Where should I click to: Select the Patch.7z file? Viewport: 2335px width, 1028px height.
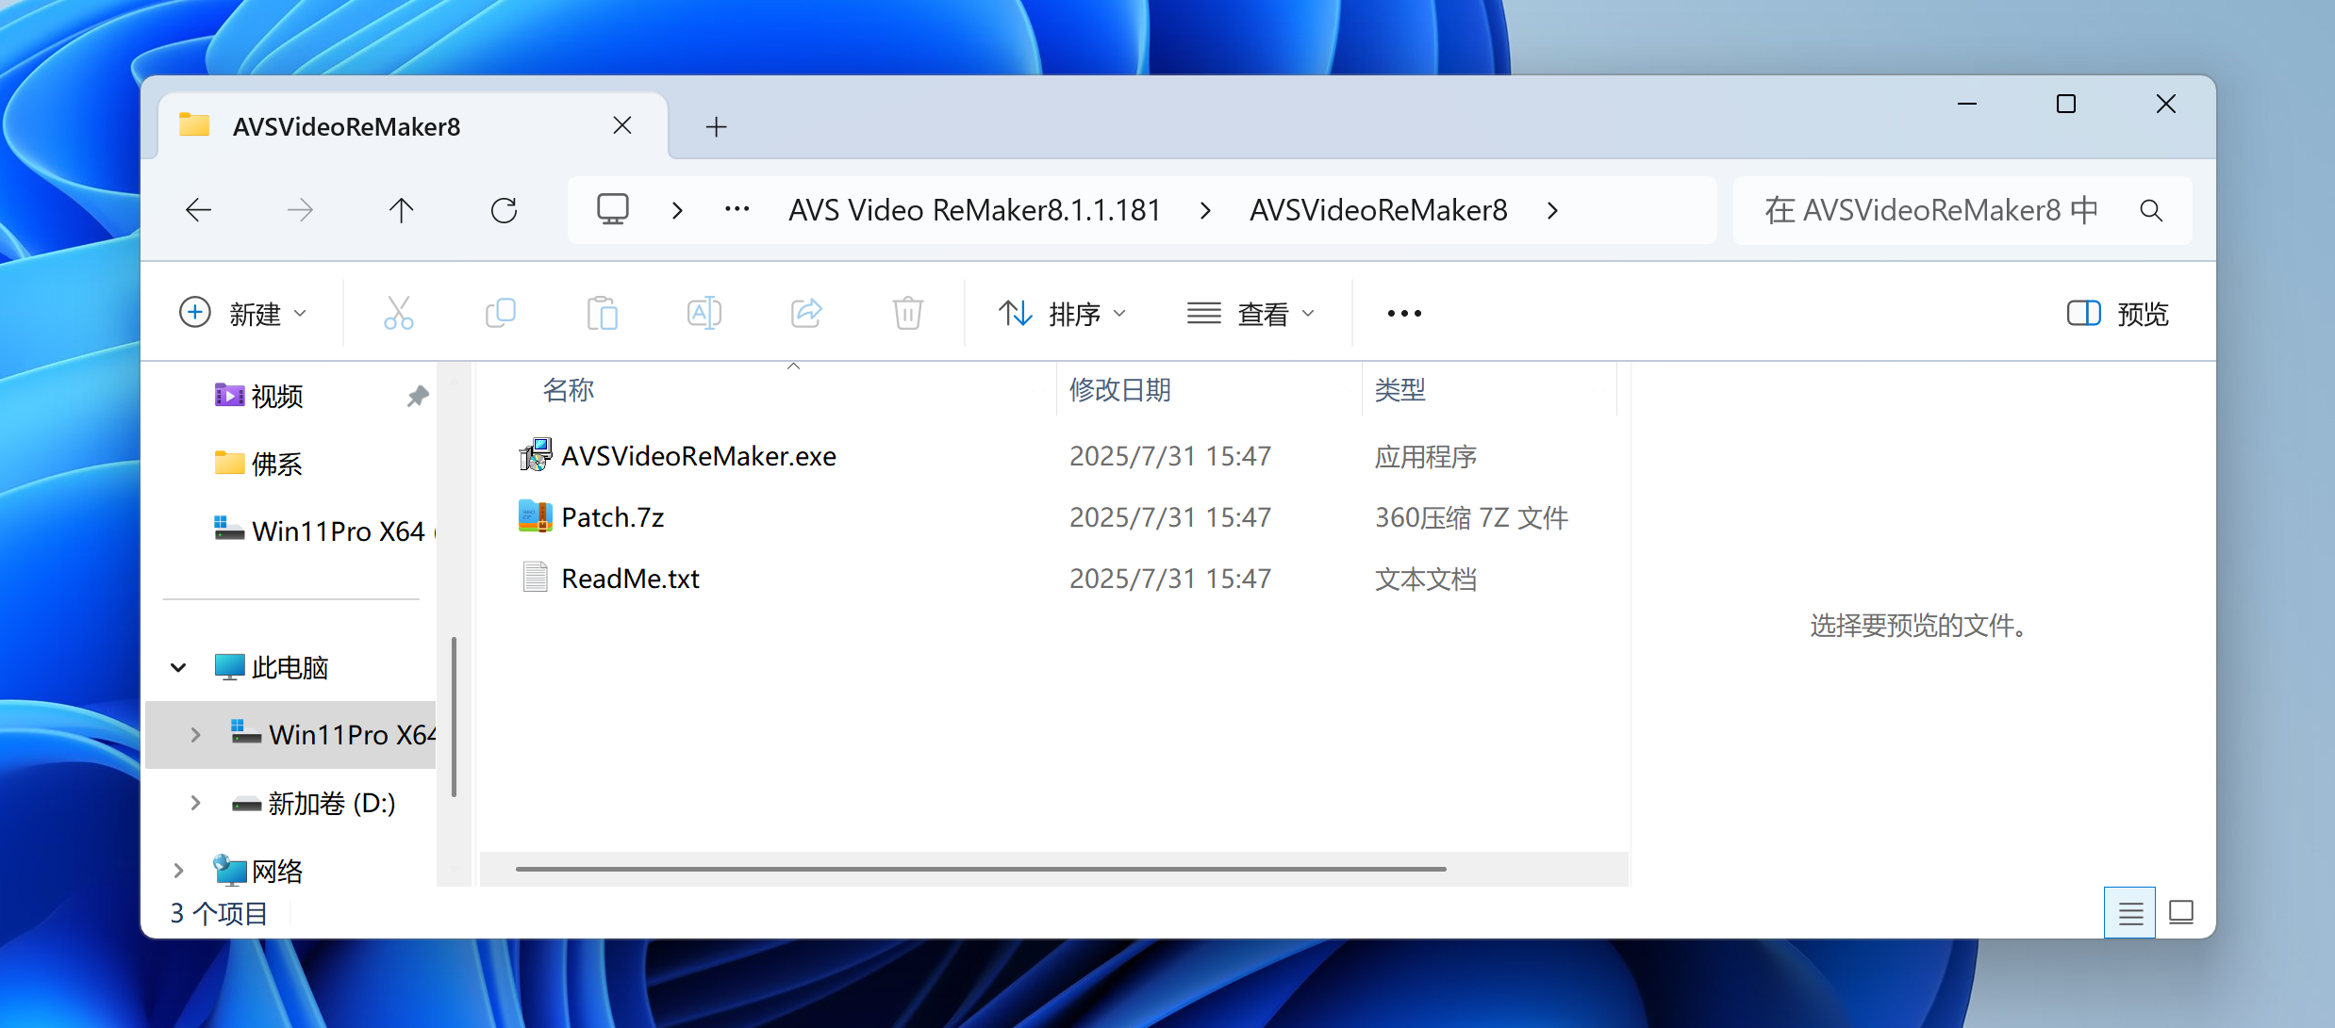coord(612,517)
